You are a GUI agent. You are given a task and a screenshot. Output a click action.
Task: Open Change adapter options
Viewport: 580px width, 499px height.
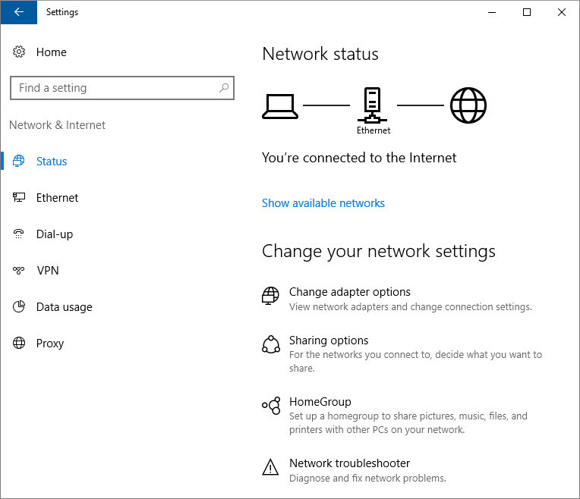coord(349,292)
